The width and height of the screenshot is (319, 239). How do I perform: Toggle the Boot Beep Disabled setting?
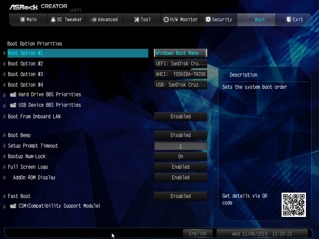[x=180, y=135]
